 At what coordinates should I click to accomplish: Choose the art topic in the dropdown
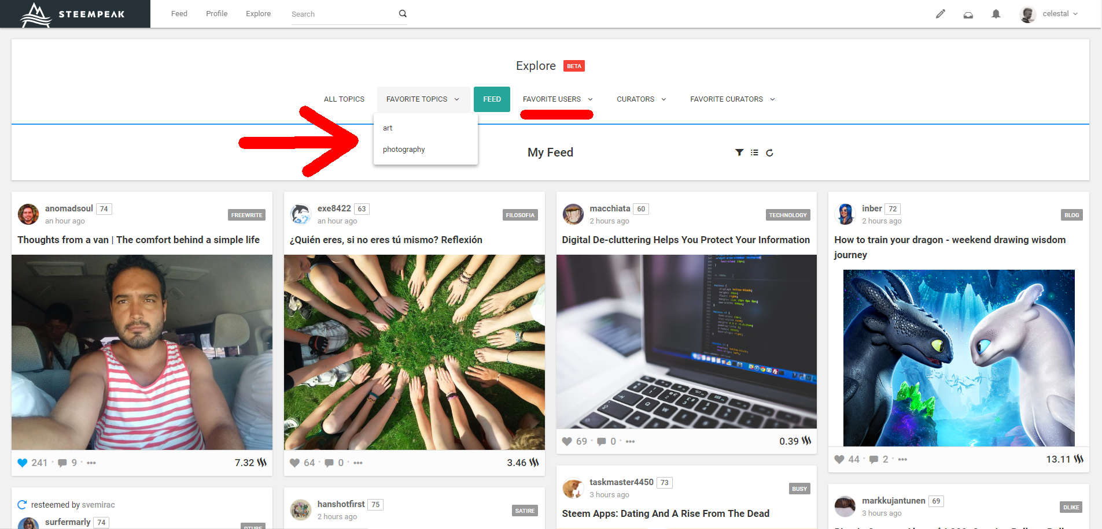(388, 128)
